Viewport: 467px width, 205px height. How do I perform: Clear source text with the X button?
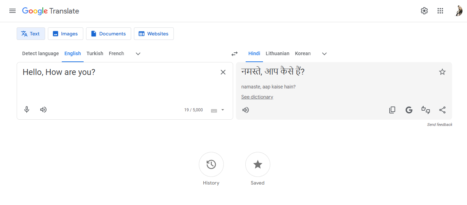223,72
